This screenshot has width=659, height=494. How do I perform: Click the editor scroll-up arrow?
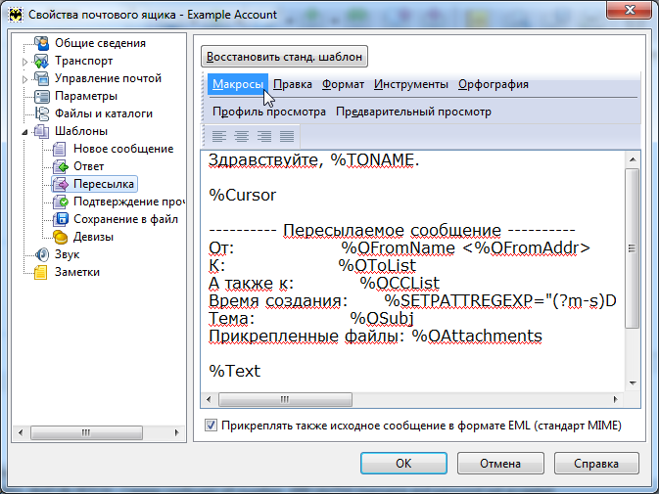point(633,159)
